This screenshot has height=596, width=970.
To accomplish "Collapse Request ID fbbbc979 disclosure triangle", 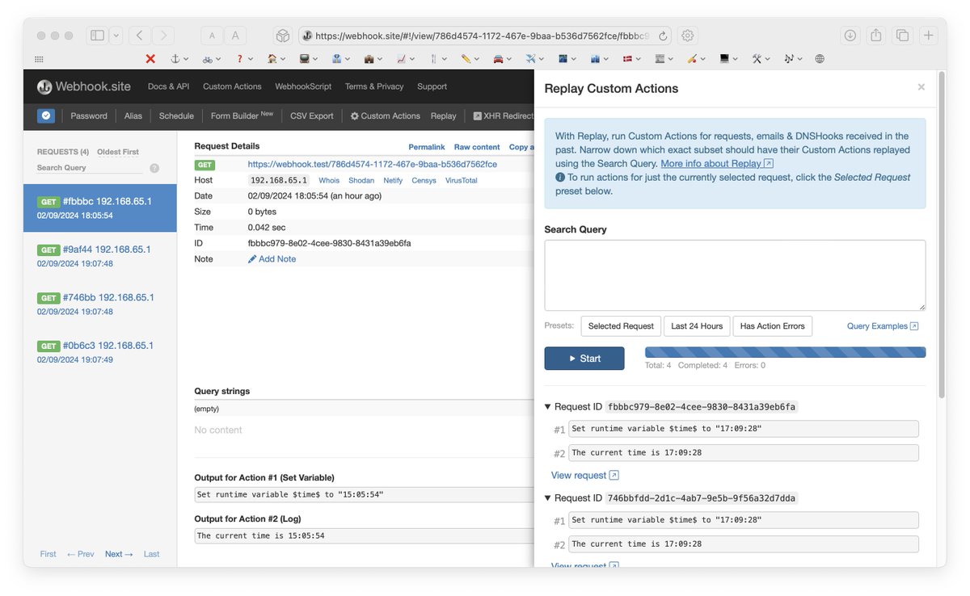I will [x=548, y=407].
